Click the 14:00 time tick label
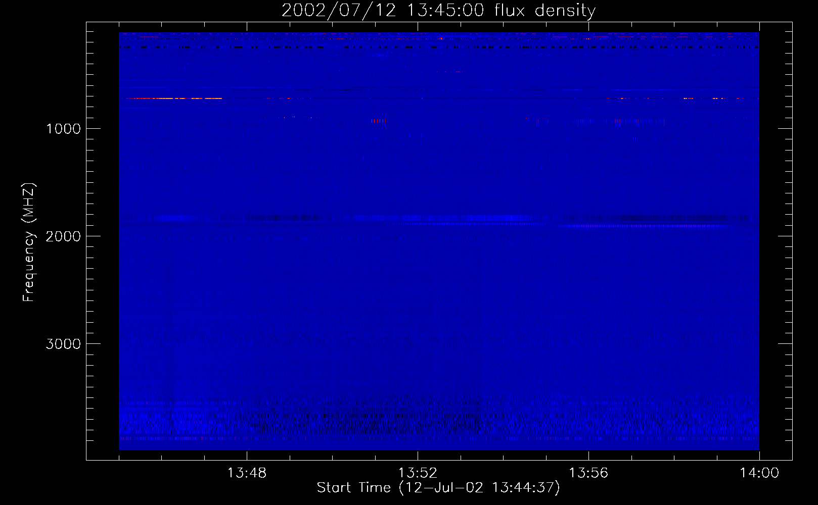Screen dimensions: 818x505 click(x=759, y=473)
